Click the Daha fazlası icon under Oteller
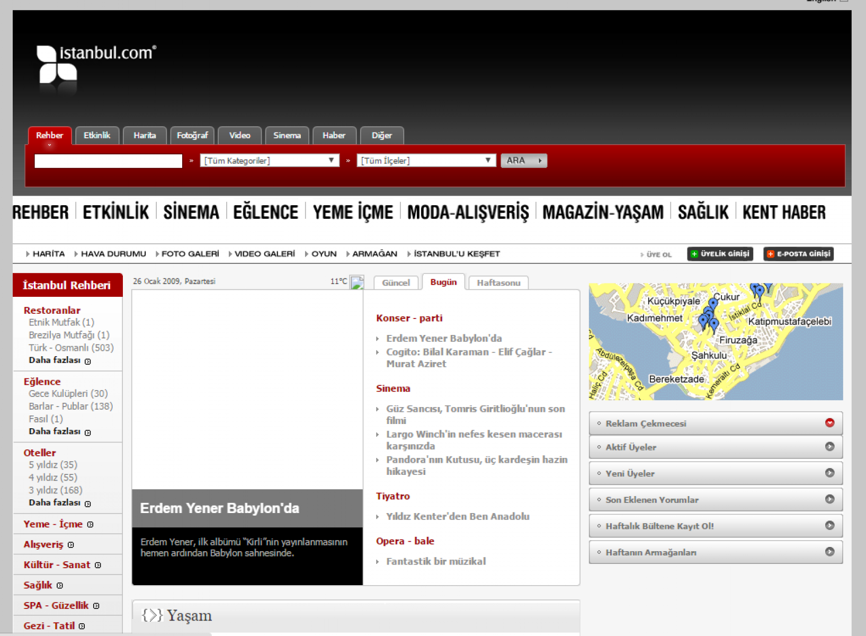The image size is (866, 636). 88,503
